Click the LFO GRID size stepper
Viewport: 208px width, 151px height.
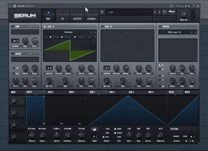click(x=95, y=136)
